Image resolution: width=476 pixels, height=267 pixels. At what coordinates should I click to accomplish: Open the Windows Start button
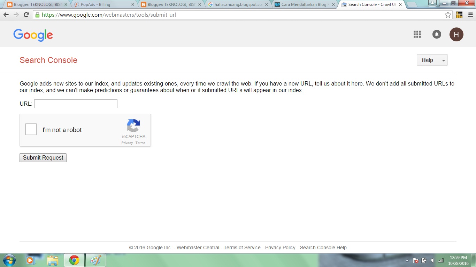coord(9,260)
